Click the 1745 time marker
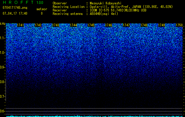The height and width of the screenshot is (117, 185). [x=91, y=25]
